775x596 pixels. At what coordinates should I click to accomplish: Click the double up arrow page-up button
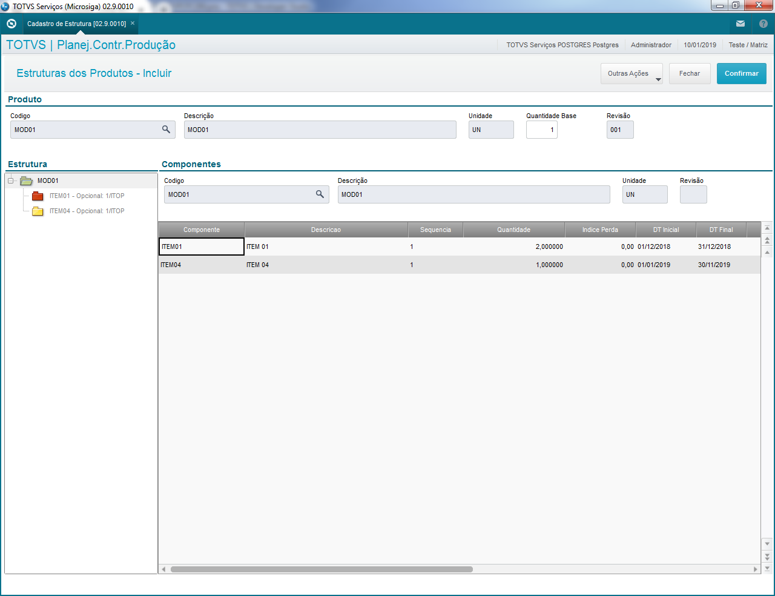767,240
